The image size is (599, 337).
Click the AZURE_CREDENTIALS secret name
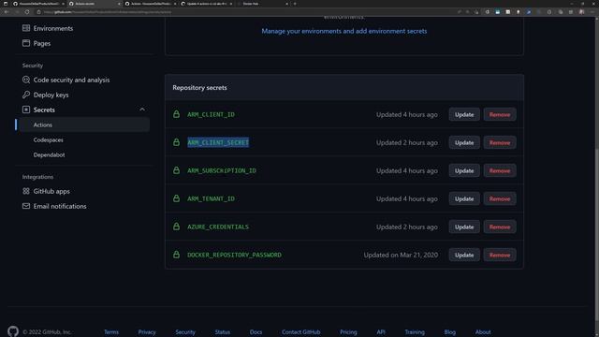[x=218, y=227]
